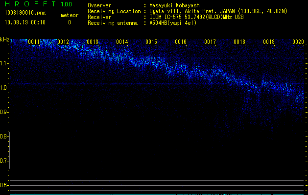Click the 1.0 kHz axis label
Viewport: 308px width, 195px height.
(3, 88)
